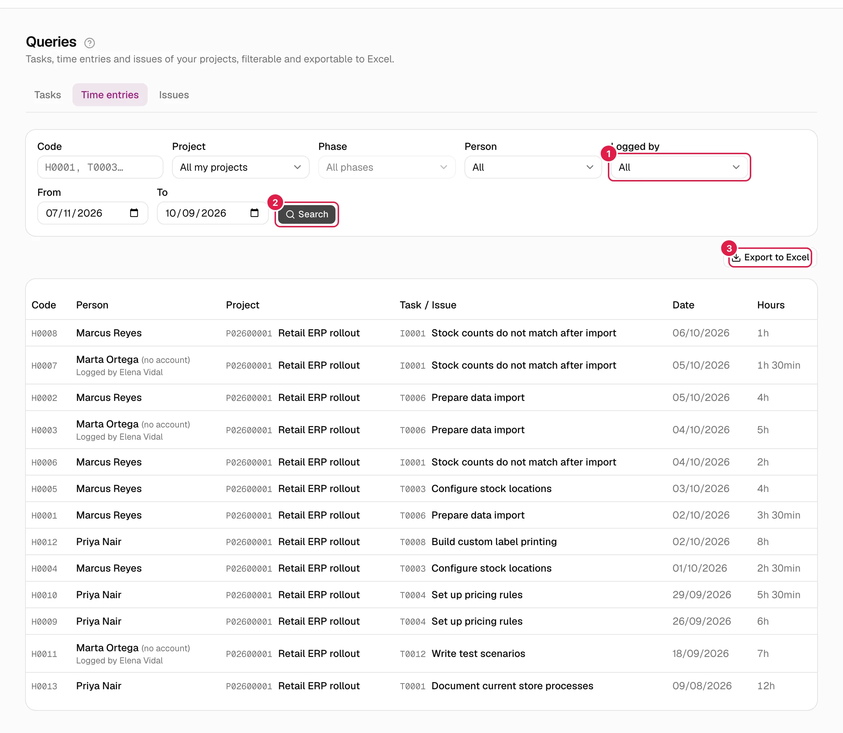843x733 pixels.
Task: Click Configure stock locations in row H0005
Action: (x=491, y=489)
